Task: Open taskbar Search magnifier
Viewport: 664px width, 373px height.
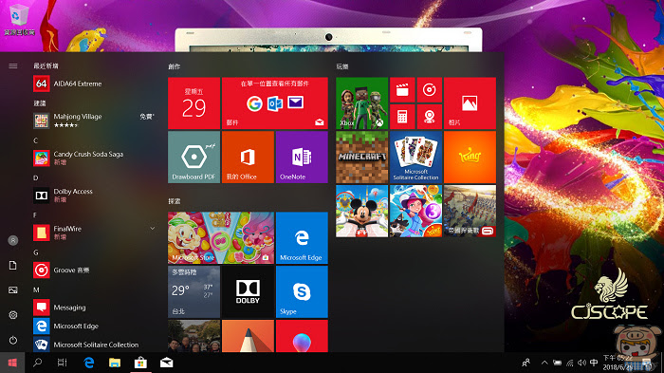Action: pyautogui.click(x=38, y=363)
